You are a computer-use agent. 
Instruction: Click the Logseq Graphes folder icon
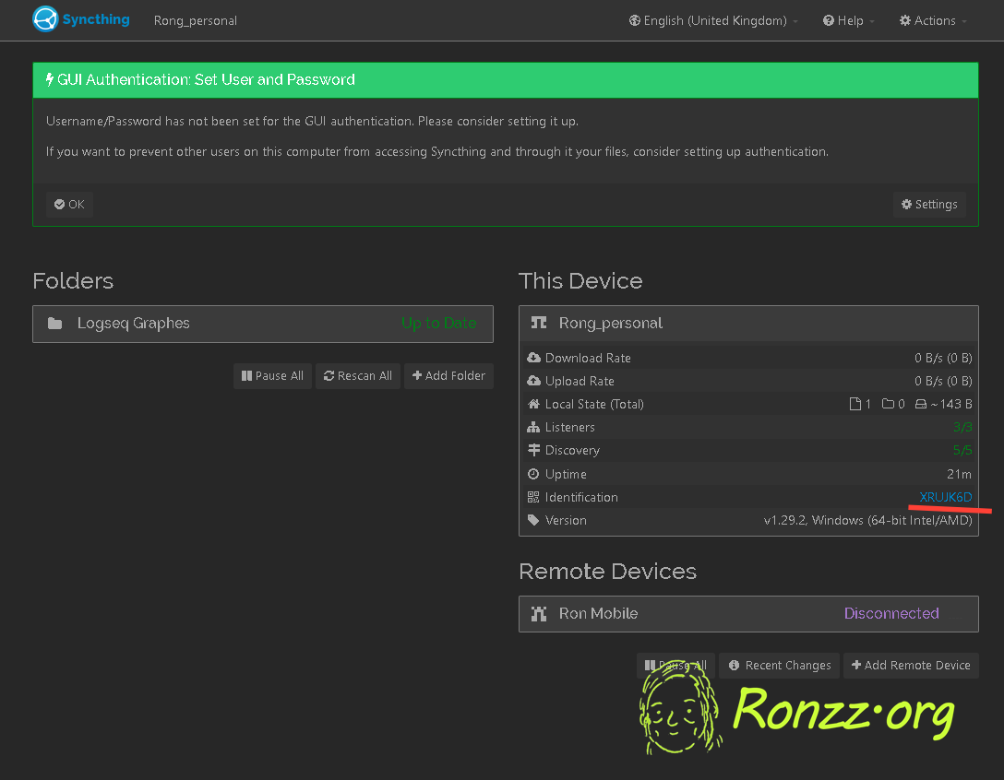coord(55,324)
